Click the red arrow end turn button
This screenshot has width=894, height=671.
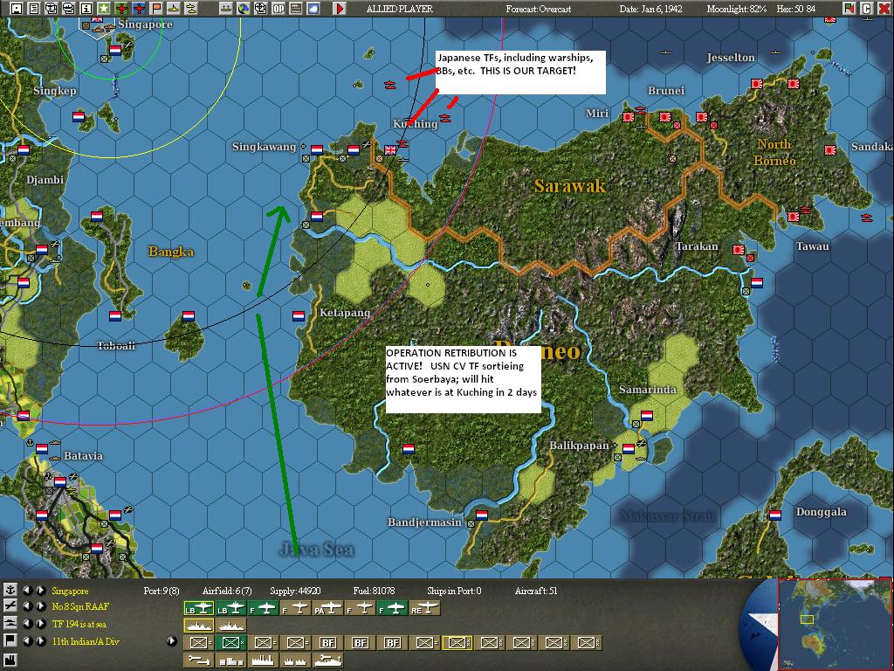coord(340,9)
